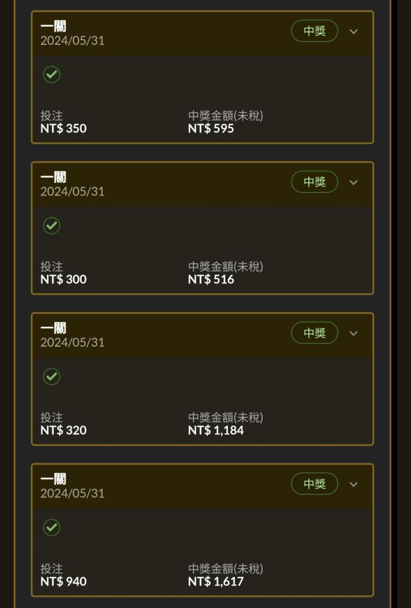Click the NT$ 595 winning amount
The width and height of the screenshot is (411, 608).
coord(211,128)
